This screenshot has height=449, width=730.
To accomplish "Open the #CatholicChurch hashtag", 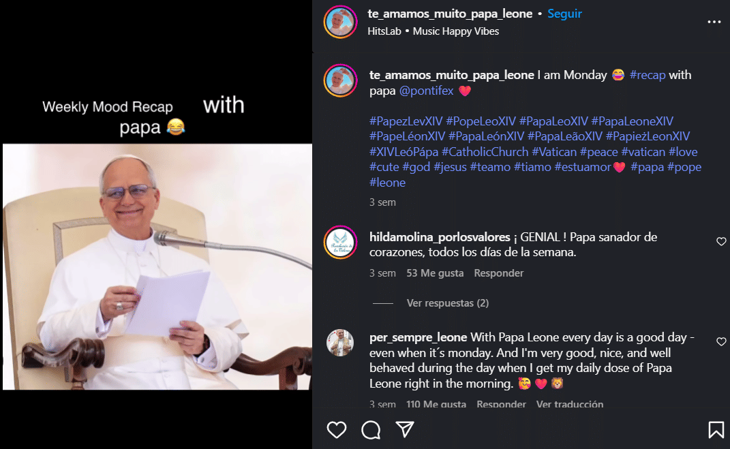I will (485, 152).
